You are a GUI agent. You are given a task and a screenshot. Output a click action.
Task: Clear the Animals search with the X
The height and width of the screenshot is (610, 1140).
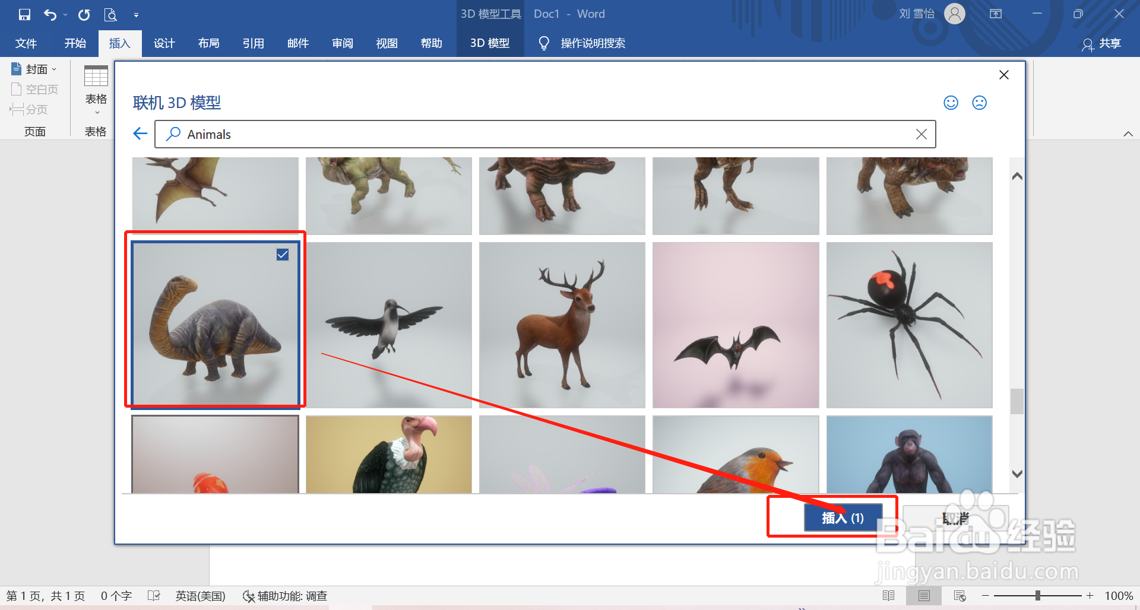click(x=921, y=134)
